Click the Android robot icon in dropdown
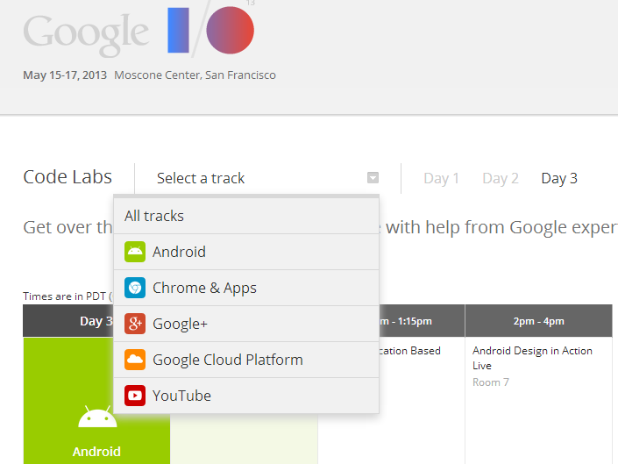The height and width of the screenshot is (464, 618). pyautogui.click(x=135, y=252)
